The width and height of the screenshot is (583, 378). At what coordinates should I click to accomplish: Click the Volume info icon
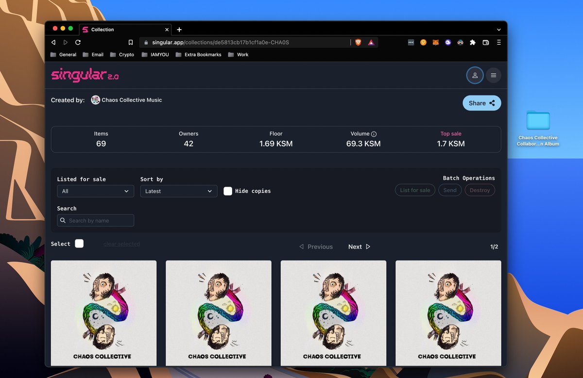point(374,134)
